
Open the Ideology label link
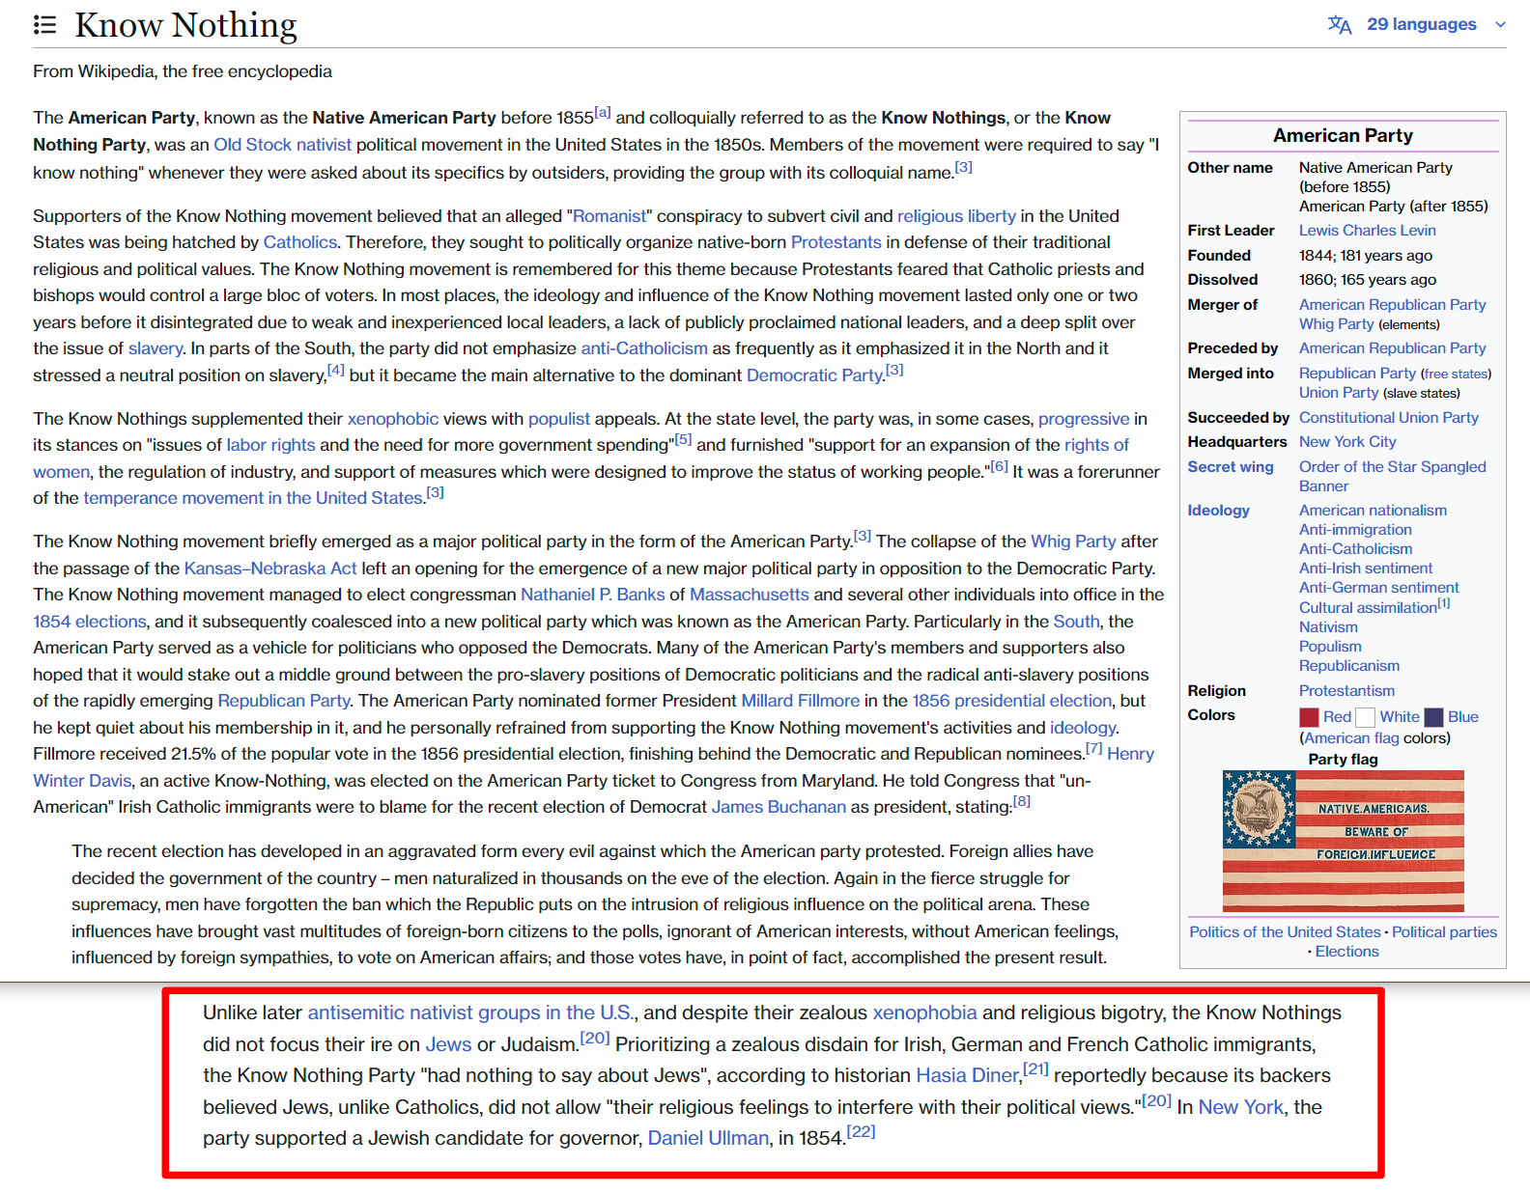(1218, 511)
